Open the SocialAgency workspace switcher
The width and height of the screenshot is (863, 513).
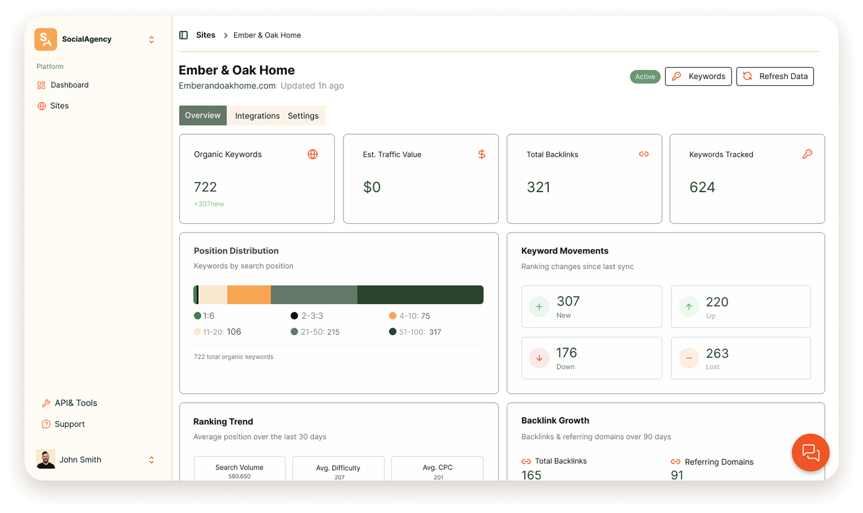pyautogui.click(x=151, y=39)
